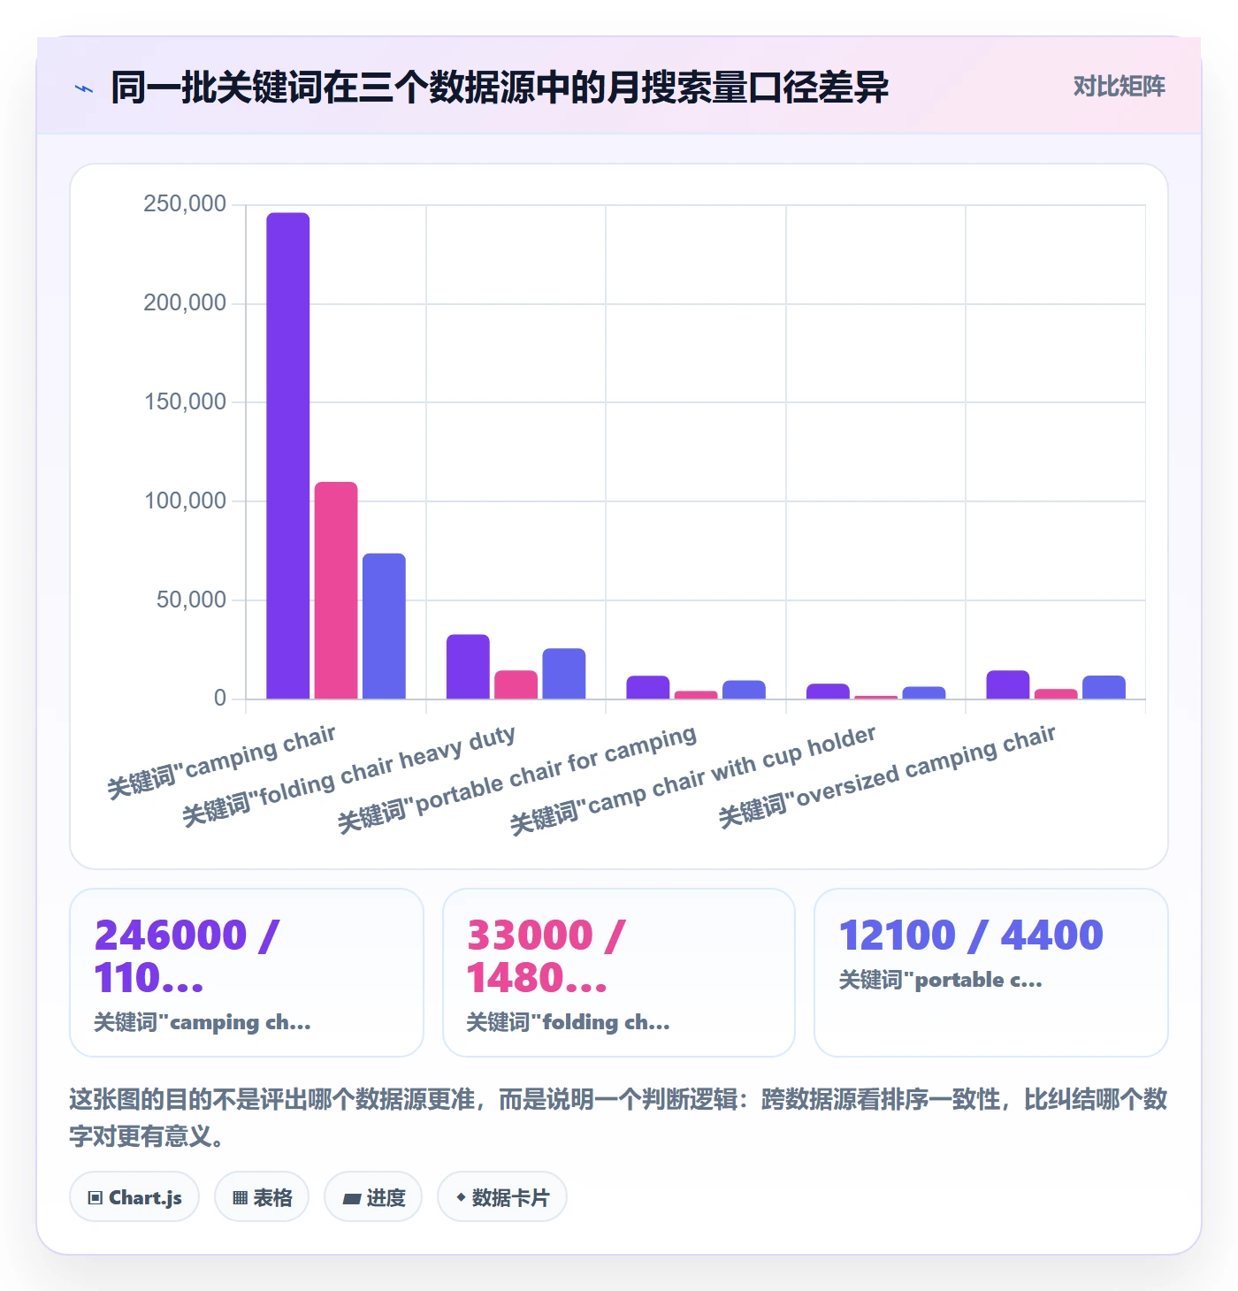The height and width of the screenshot is (1291, 1238).
Task: Click the pink bar for camping chair
Action: pos(336,591)
